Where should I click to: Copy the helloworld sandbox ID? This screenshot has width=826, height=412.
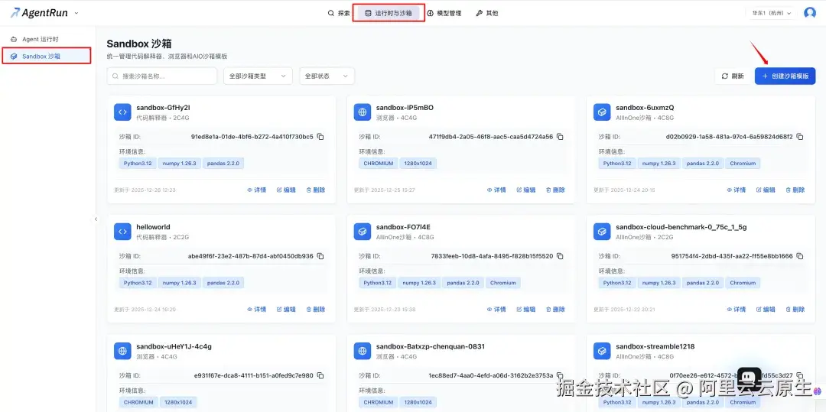(320, 256)
